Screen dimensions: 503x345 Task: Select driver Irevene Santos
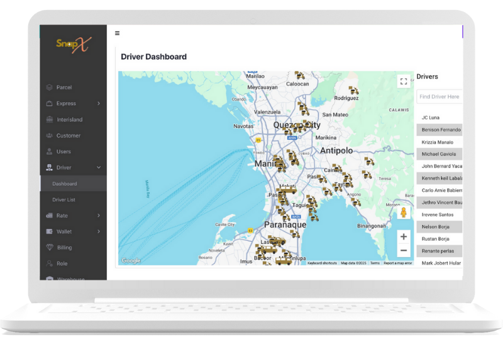(x=439, y=215)
